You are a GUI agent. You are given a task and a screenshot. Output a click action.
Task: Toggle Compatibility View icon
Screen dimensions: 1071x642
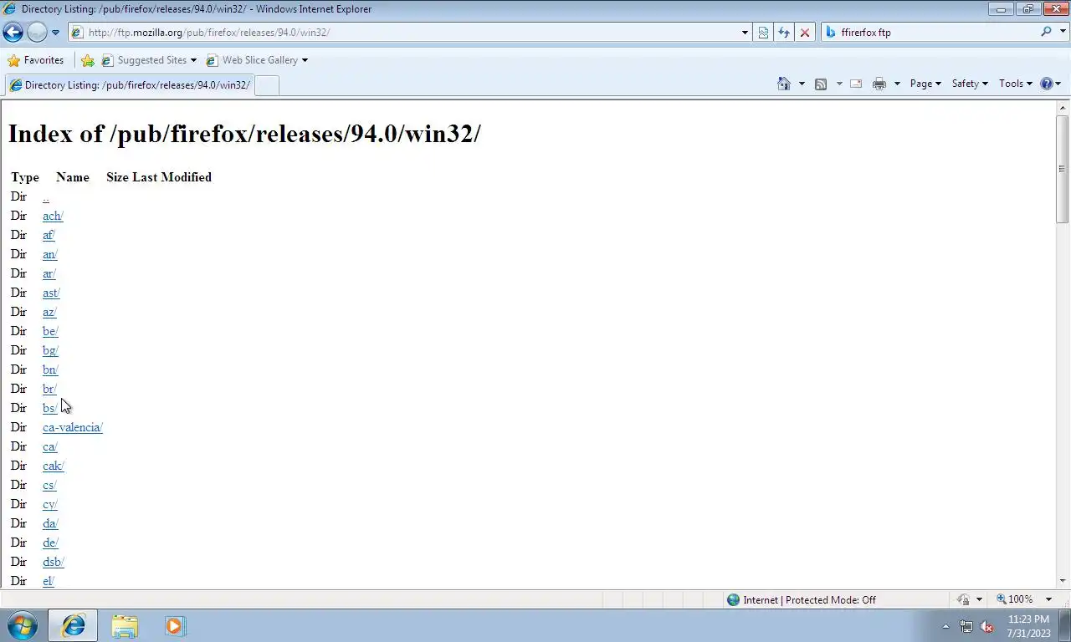[763, 33]
